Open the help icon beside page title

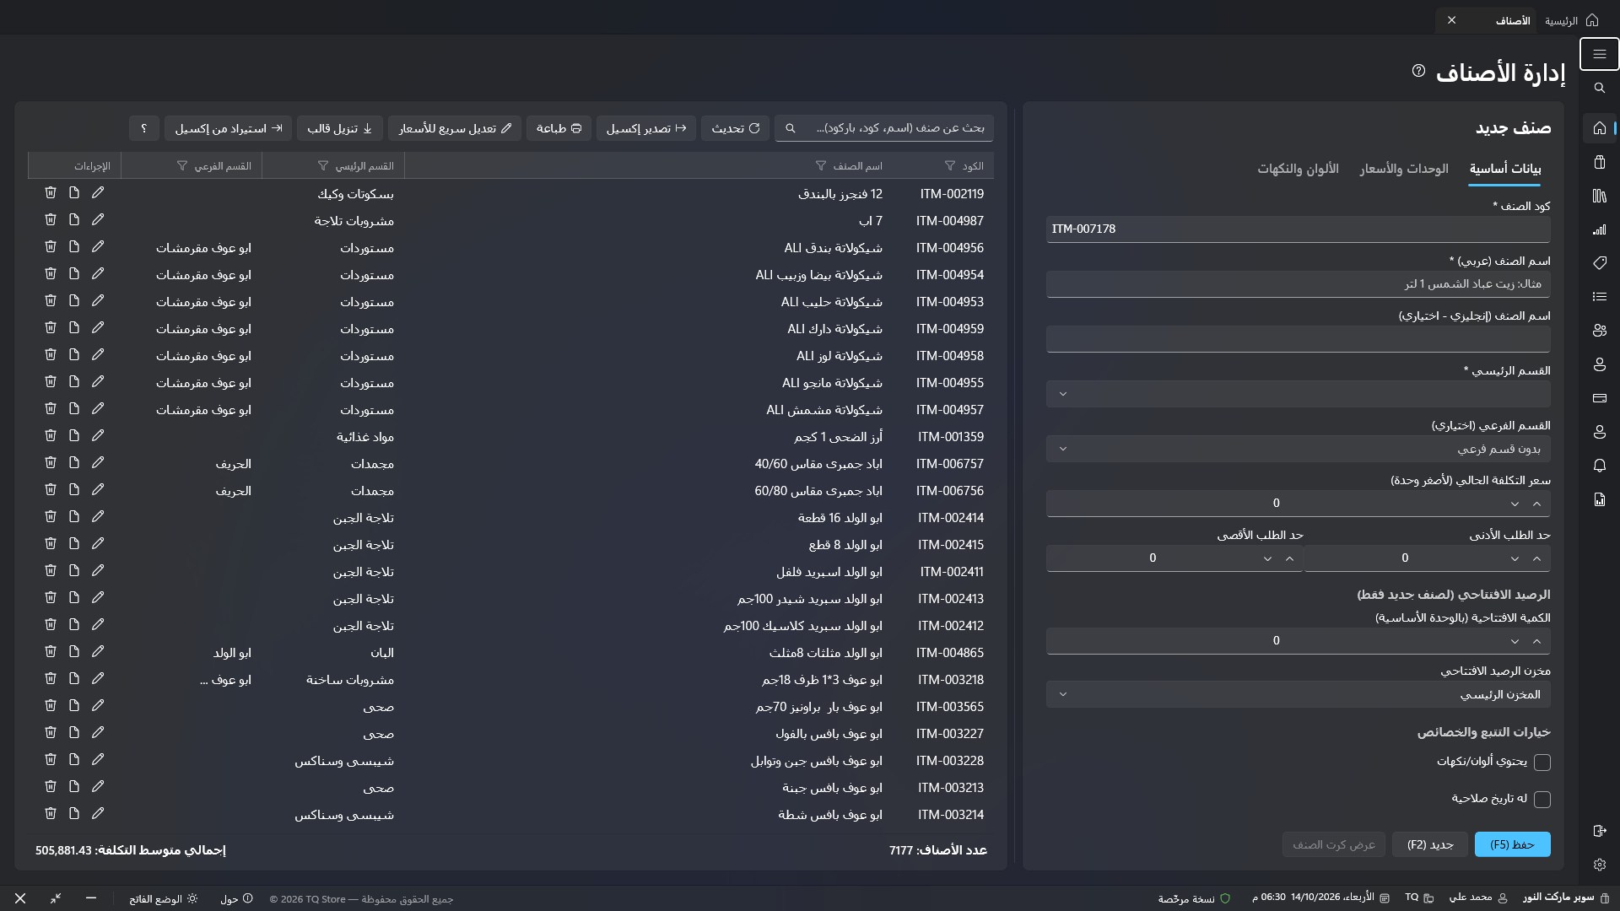[1418, 72]
